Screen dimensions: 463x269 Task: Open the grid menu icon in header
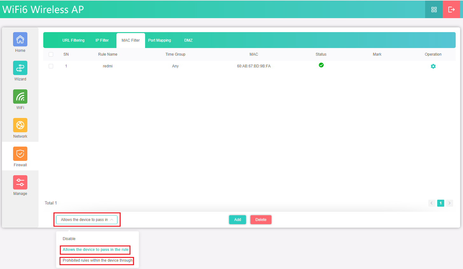(x=434, y=10)
